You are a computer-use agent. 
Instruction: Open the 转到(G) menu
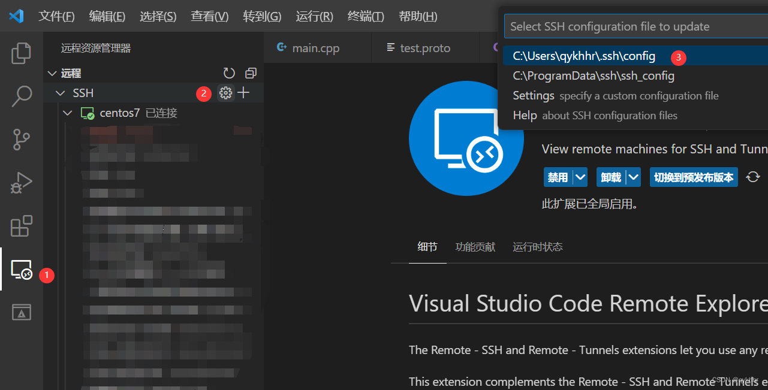[x=262, y=16]
